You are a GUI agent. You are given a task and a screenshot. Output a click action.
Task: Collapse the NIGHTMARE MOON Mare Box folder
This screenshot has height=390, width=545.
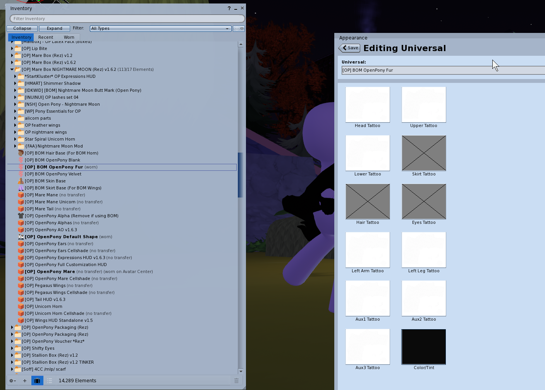(x=12, y=69)
